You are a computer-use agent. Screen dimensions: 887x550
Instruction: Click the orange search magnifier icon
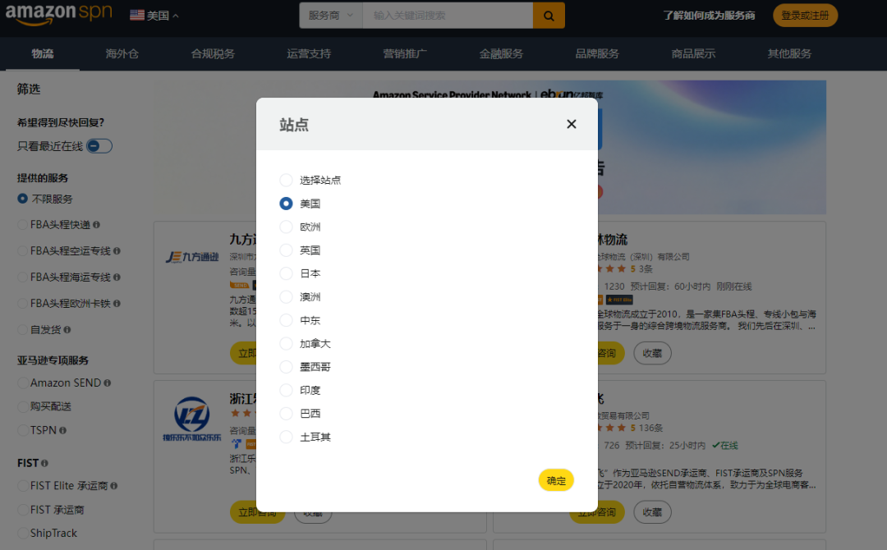pos(549,16)
